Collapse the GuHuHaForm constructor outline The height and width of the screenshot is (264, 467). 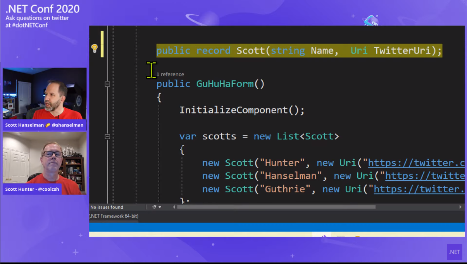click(107, 84)
